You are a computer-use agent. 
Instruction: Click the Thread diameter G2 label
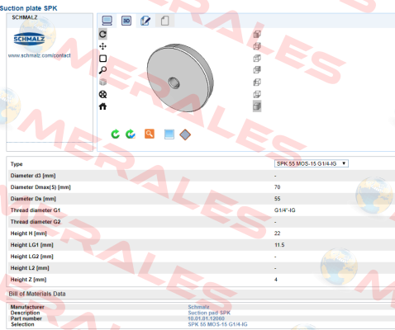pyautogui.click(x=36, y=222)
